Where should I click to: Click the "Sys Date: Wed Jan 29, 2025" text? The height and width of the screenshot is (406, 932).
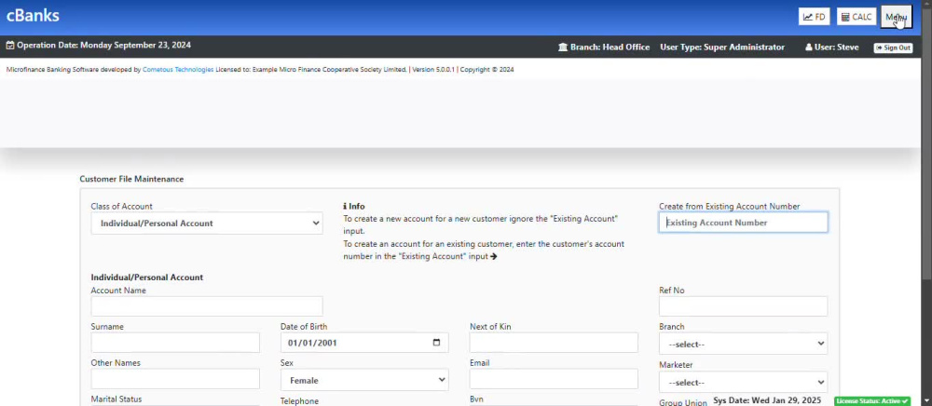[x=767, y=400]
